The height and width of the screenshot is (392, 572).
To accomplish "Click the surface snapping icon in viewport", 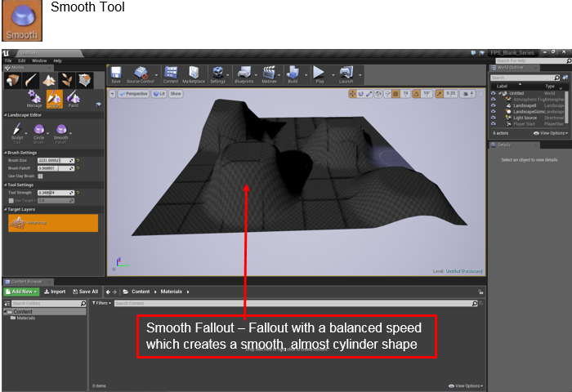I will [387, 94].
